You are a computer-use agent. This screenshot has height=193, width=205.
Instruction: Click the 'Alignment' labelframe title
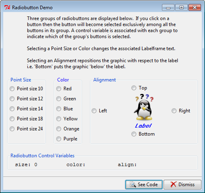[x=105, y=80]
